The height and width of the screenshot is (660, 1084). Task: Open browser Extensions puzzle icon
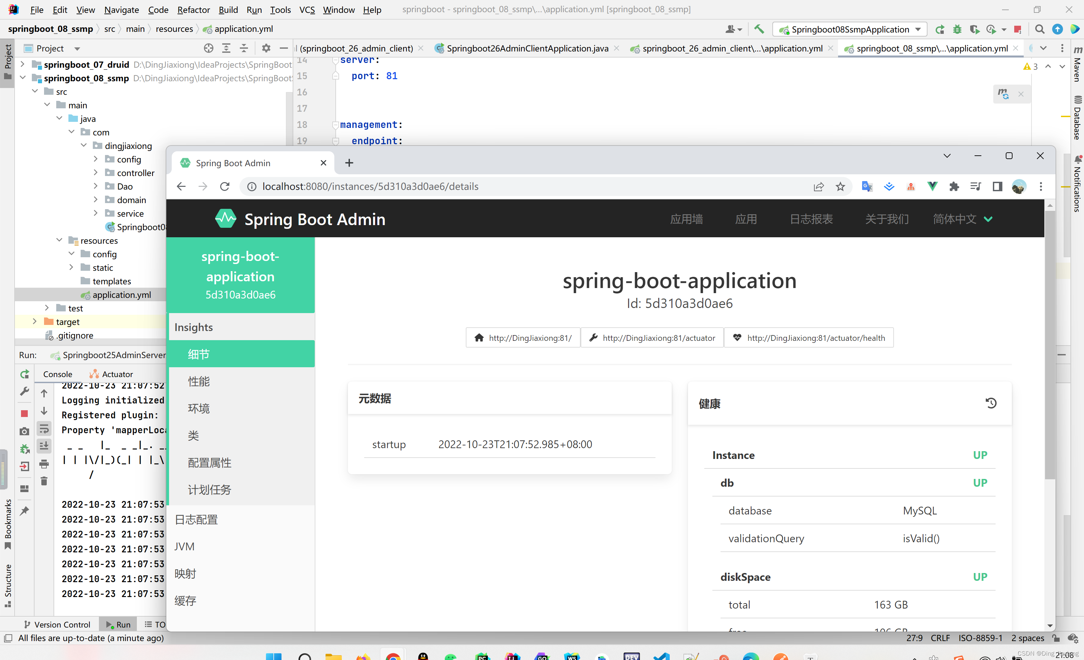[x=954, y=186]
